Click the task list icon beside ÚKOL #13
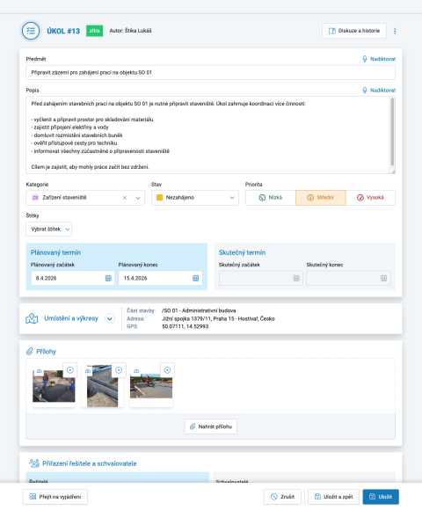Viewport: 422px width, 510px height. pos(31,31)
